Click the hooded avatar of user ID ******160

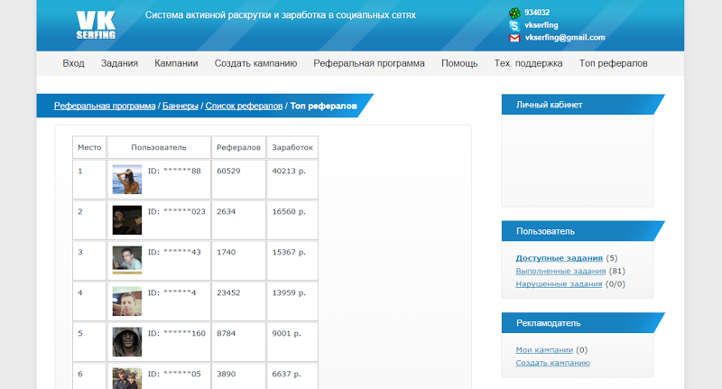(127, 341)
